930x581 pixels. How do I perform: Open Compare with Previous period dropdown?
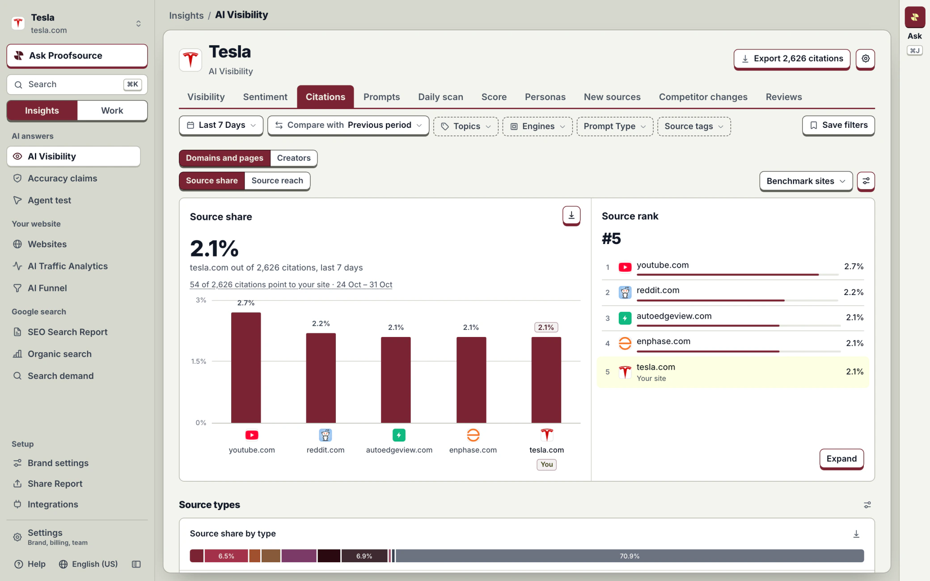pos(348,125)
